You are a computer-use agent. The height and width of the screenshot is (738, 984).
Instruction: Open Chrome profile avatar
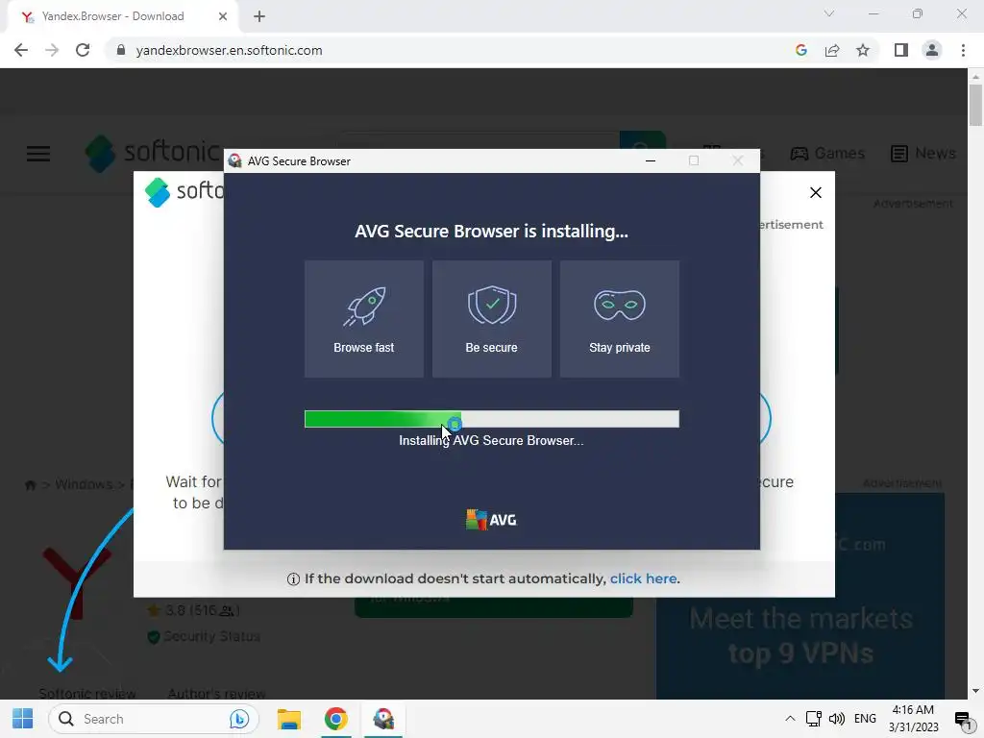(932, 50)
